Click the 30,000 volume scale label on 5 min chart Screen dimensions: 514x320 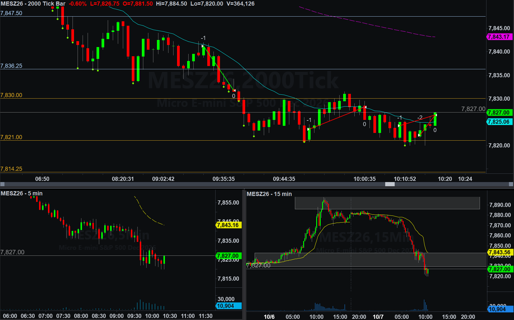coord(226,299)
